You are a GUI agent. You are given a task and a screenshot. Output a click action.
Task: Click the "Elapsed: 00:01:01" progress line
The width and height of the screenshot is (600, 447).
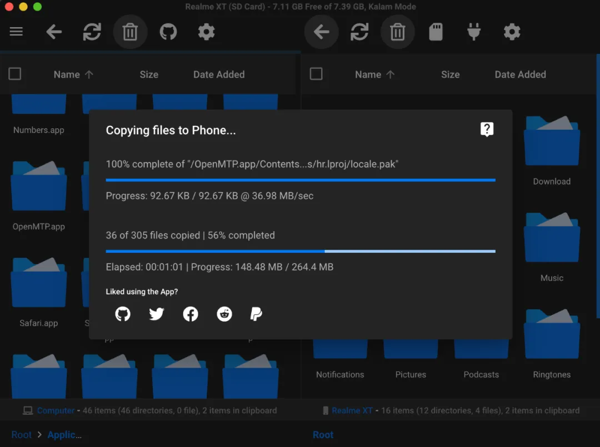(x=219, y=267)
